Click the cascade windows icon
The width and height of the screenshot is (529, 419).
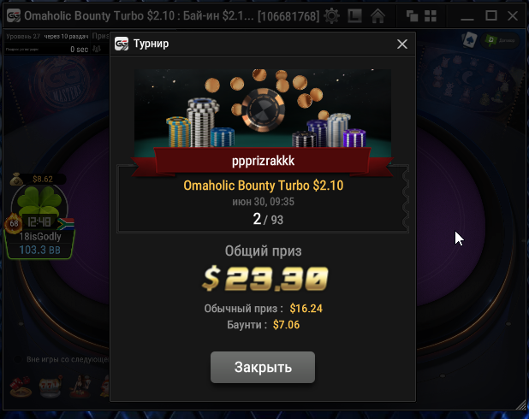point(412,16)
